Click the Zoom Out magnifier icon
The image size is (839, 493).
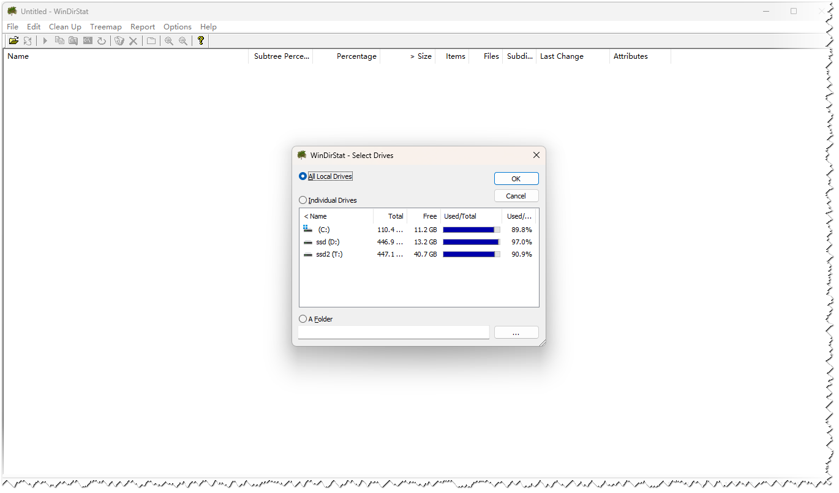[183, 40]
